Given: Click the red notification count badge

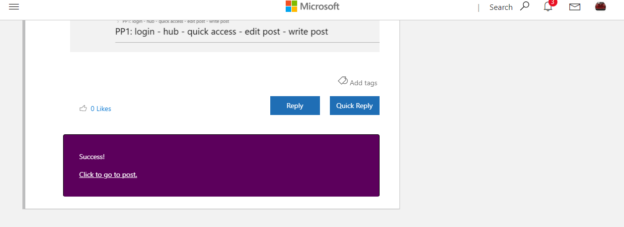Looking at the screenshot, I should click(553, 2).
